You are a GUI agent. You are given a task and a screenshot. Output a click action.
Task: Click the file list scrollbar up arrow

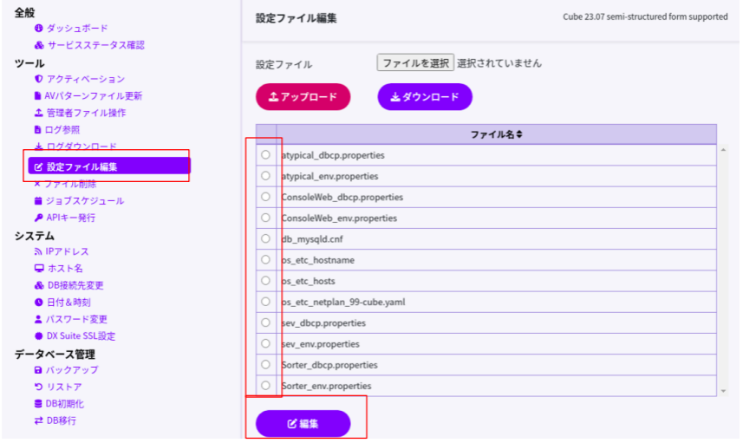(723, 151)
